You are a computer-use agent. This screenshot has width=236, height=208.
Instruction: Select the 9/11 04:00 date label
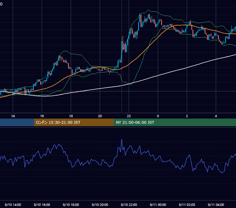tap(216, 205)
